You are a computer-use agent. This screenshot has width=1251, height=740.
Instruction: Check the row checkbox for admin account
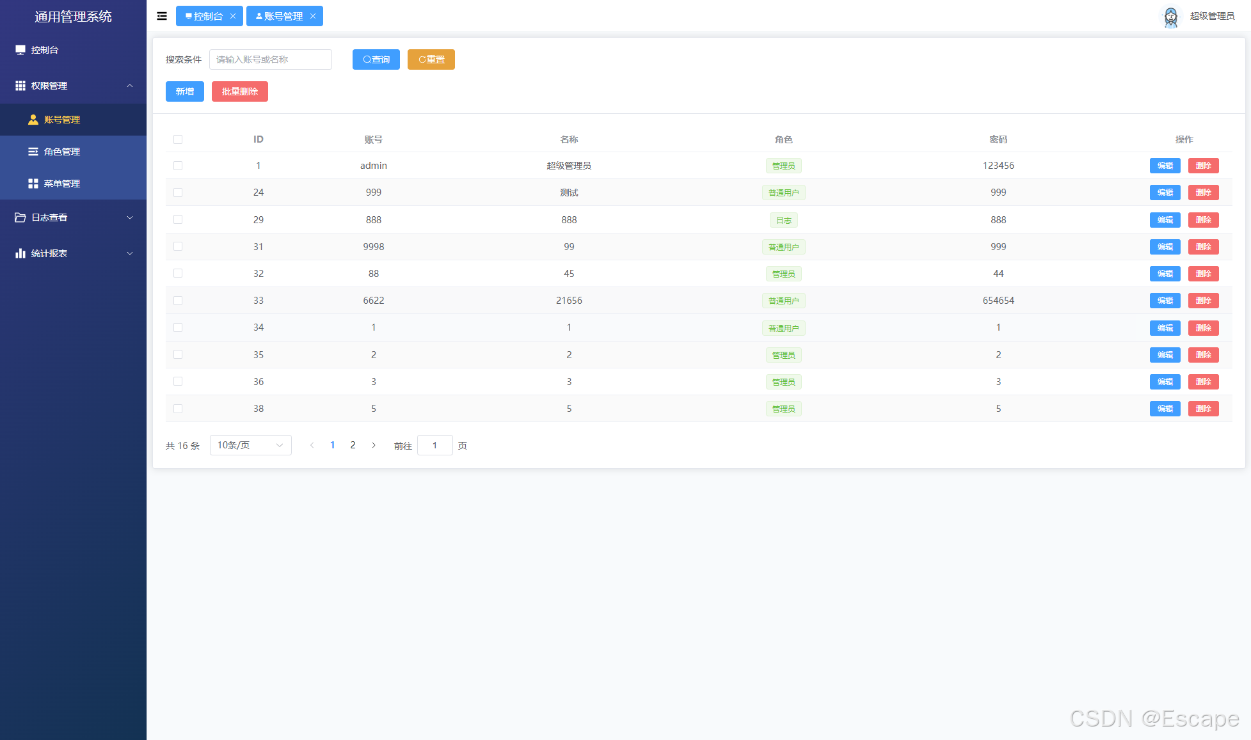pos(178,165)
